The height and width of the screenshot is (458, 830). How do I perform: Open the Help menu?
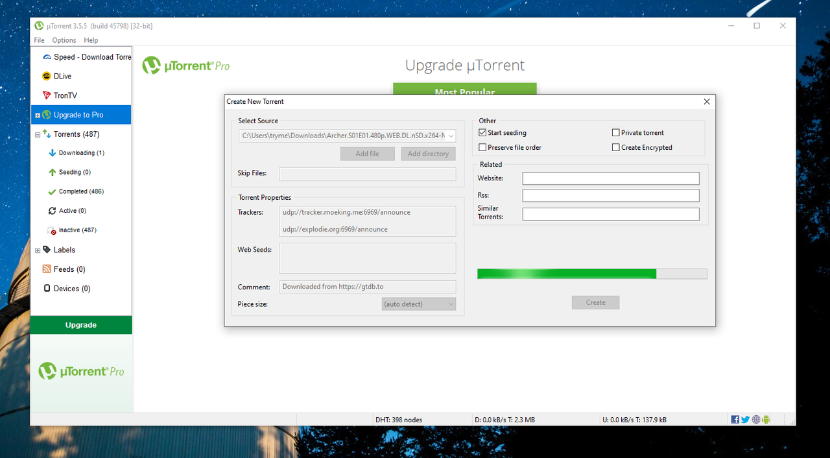[91, 40]
